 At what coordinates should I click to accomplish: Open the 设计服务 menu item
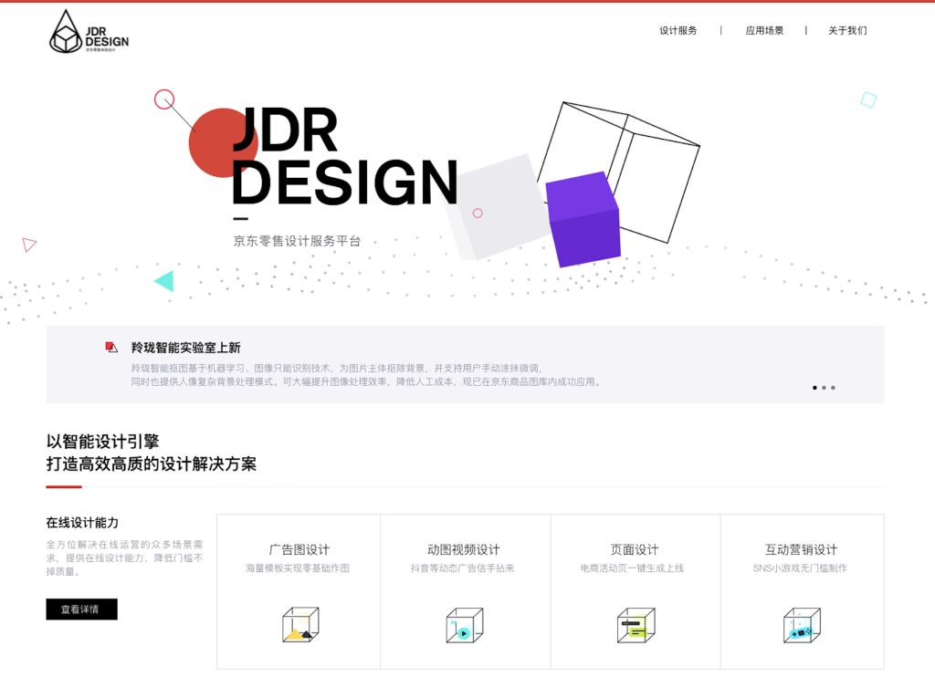point(678,30)
